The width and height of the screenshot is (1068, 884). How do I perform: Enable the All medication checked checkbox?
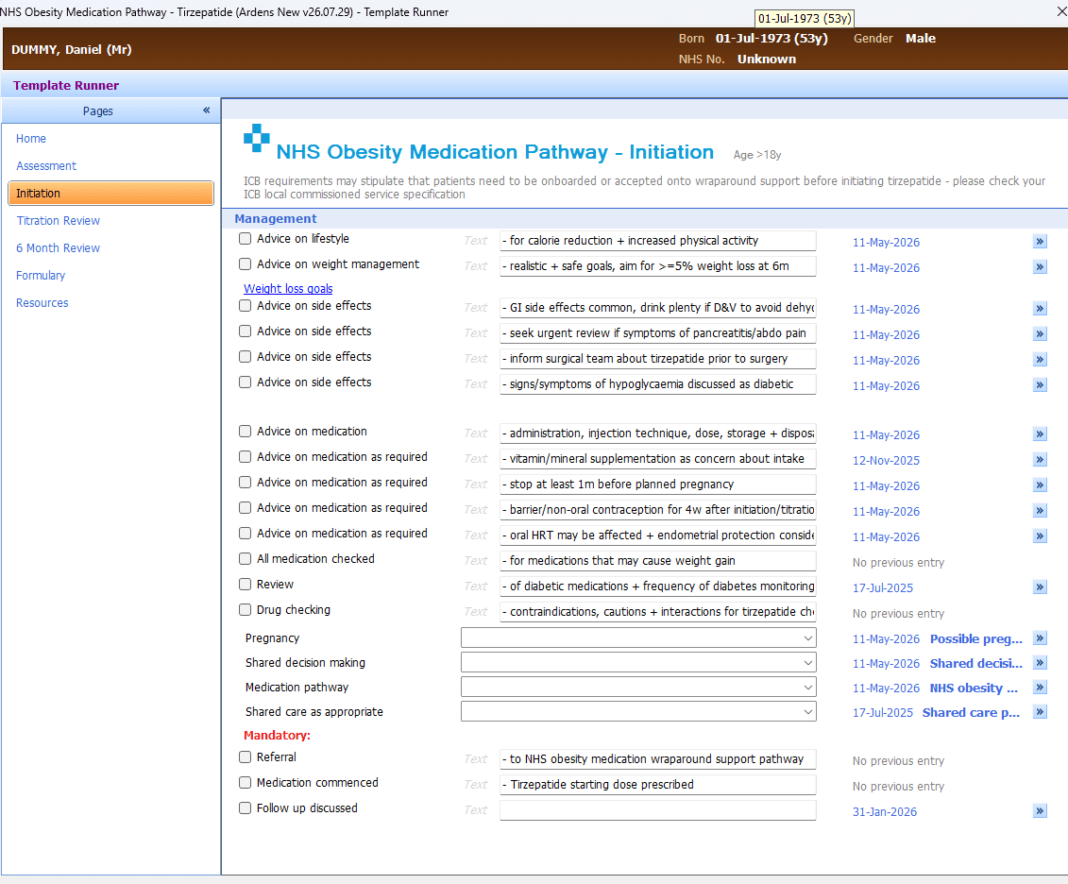[x=246, y=558]
